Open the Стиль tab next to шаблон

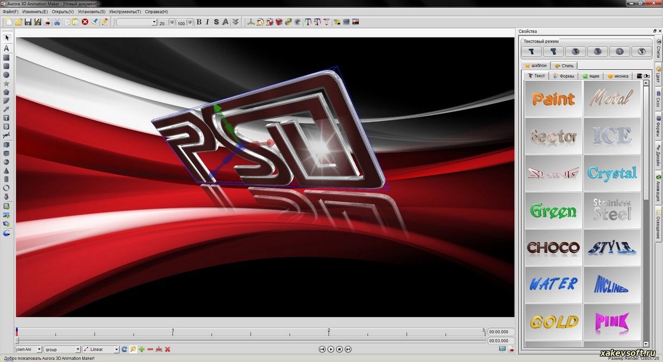tap(564, 66)
